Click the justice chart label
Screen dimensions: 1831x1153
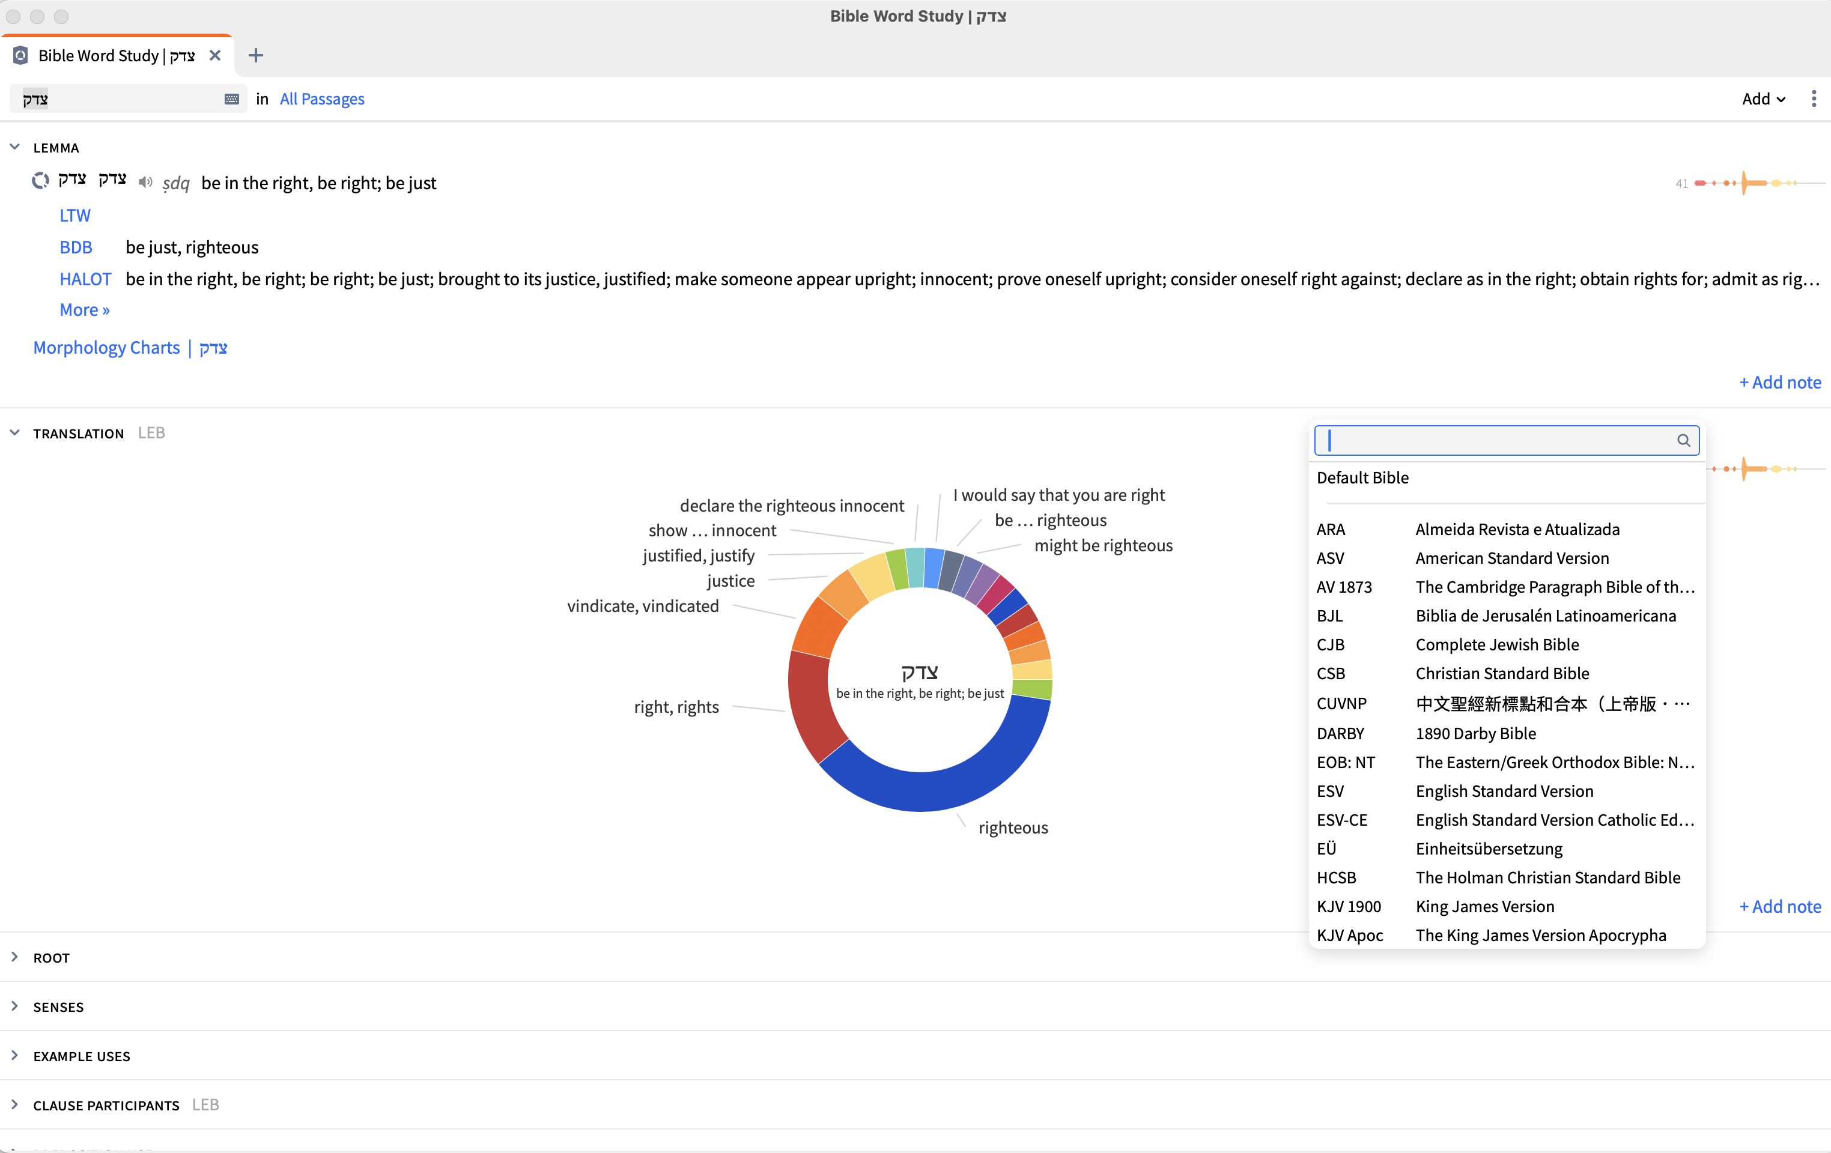tap(730, 581)
